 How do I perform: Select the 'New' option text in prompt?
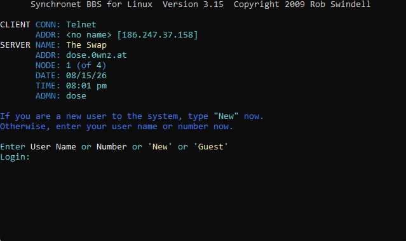(159, 147)
